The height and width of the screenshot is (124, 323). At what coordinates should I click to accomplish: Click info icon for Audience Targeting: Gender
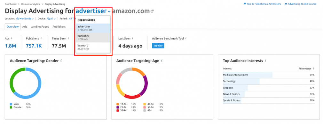(x=61, y=61)
